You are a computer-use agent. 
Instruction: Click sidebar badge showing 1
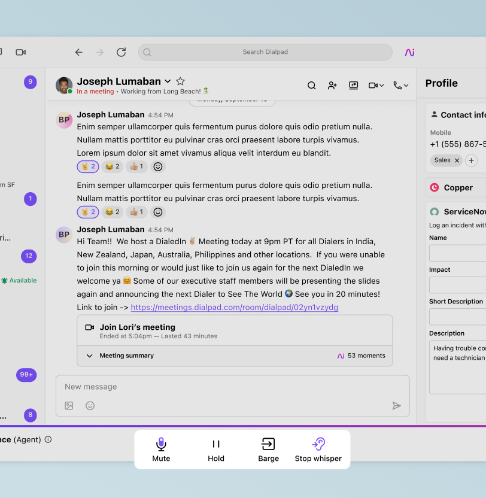(30, 199)
